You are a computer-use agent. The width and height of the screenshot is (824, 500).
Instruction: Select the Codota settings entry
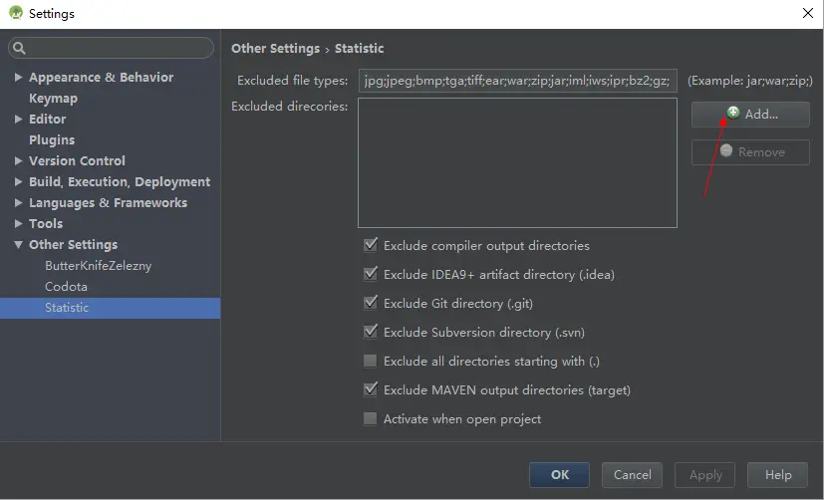66,287
